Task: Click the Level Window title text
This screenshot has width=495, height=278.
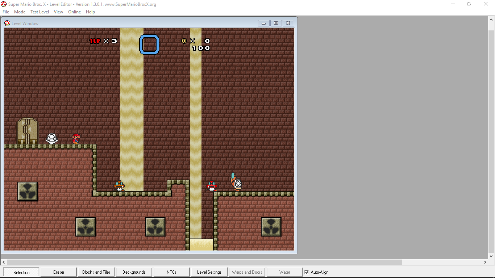Action: 25,24
